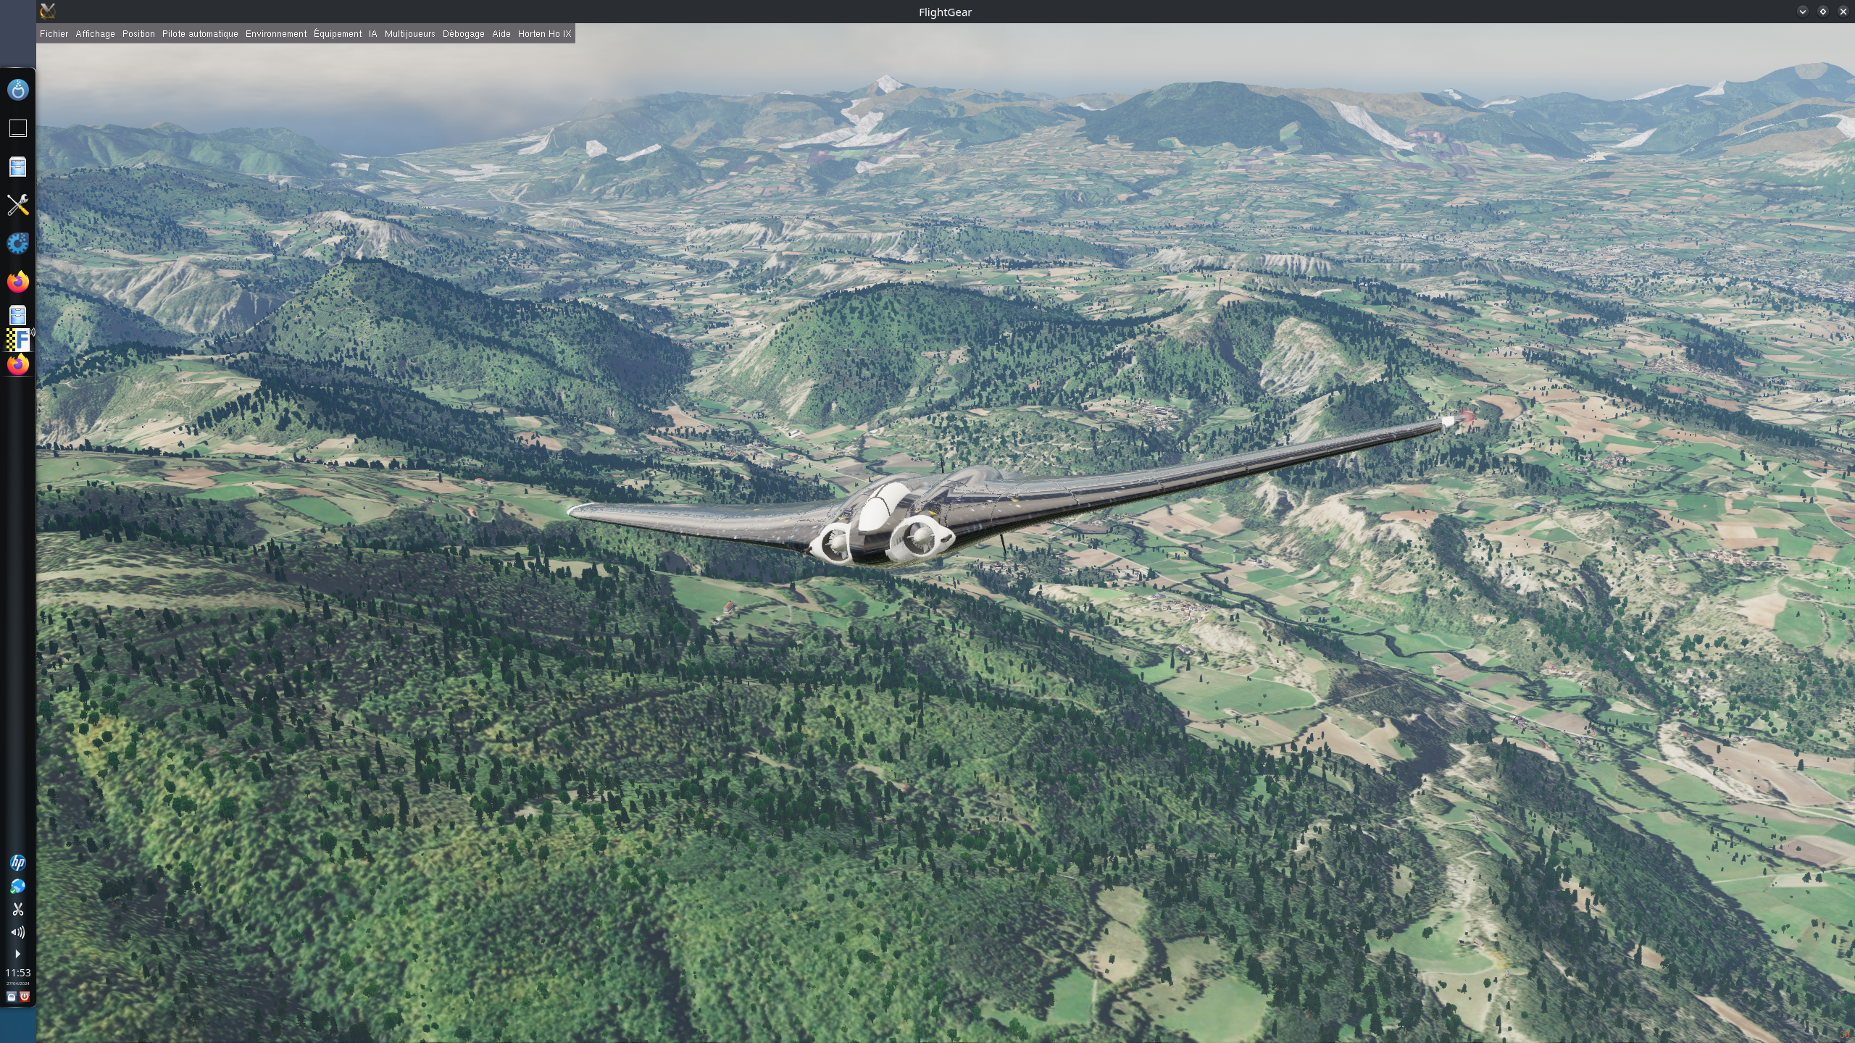Open the Fichier menu
Viewport: 1855px width, 1043px height.
point(54,34)
